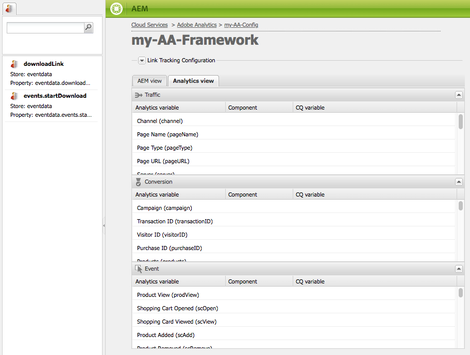Click Channel (channel) row
The width and height of the screenshot is (470, 355).
[294, 121]
